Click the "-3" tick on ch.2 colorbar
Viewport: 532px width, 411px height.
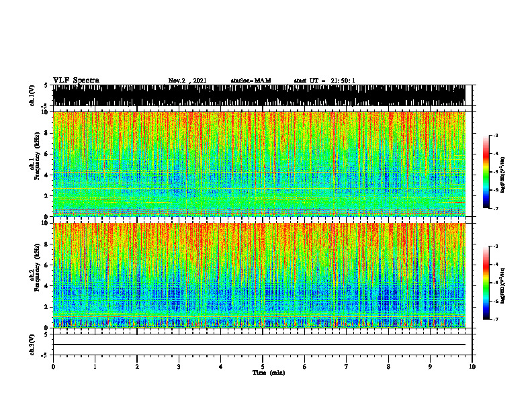[x=496, y=246]
